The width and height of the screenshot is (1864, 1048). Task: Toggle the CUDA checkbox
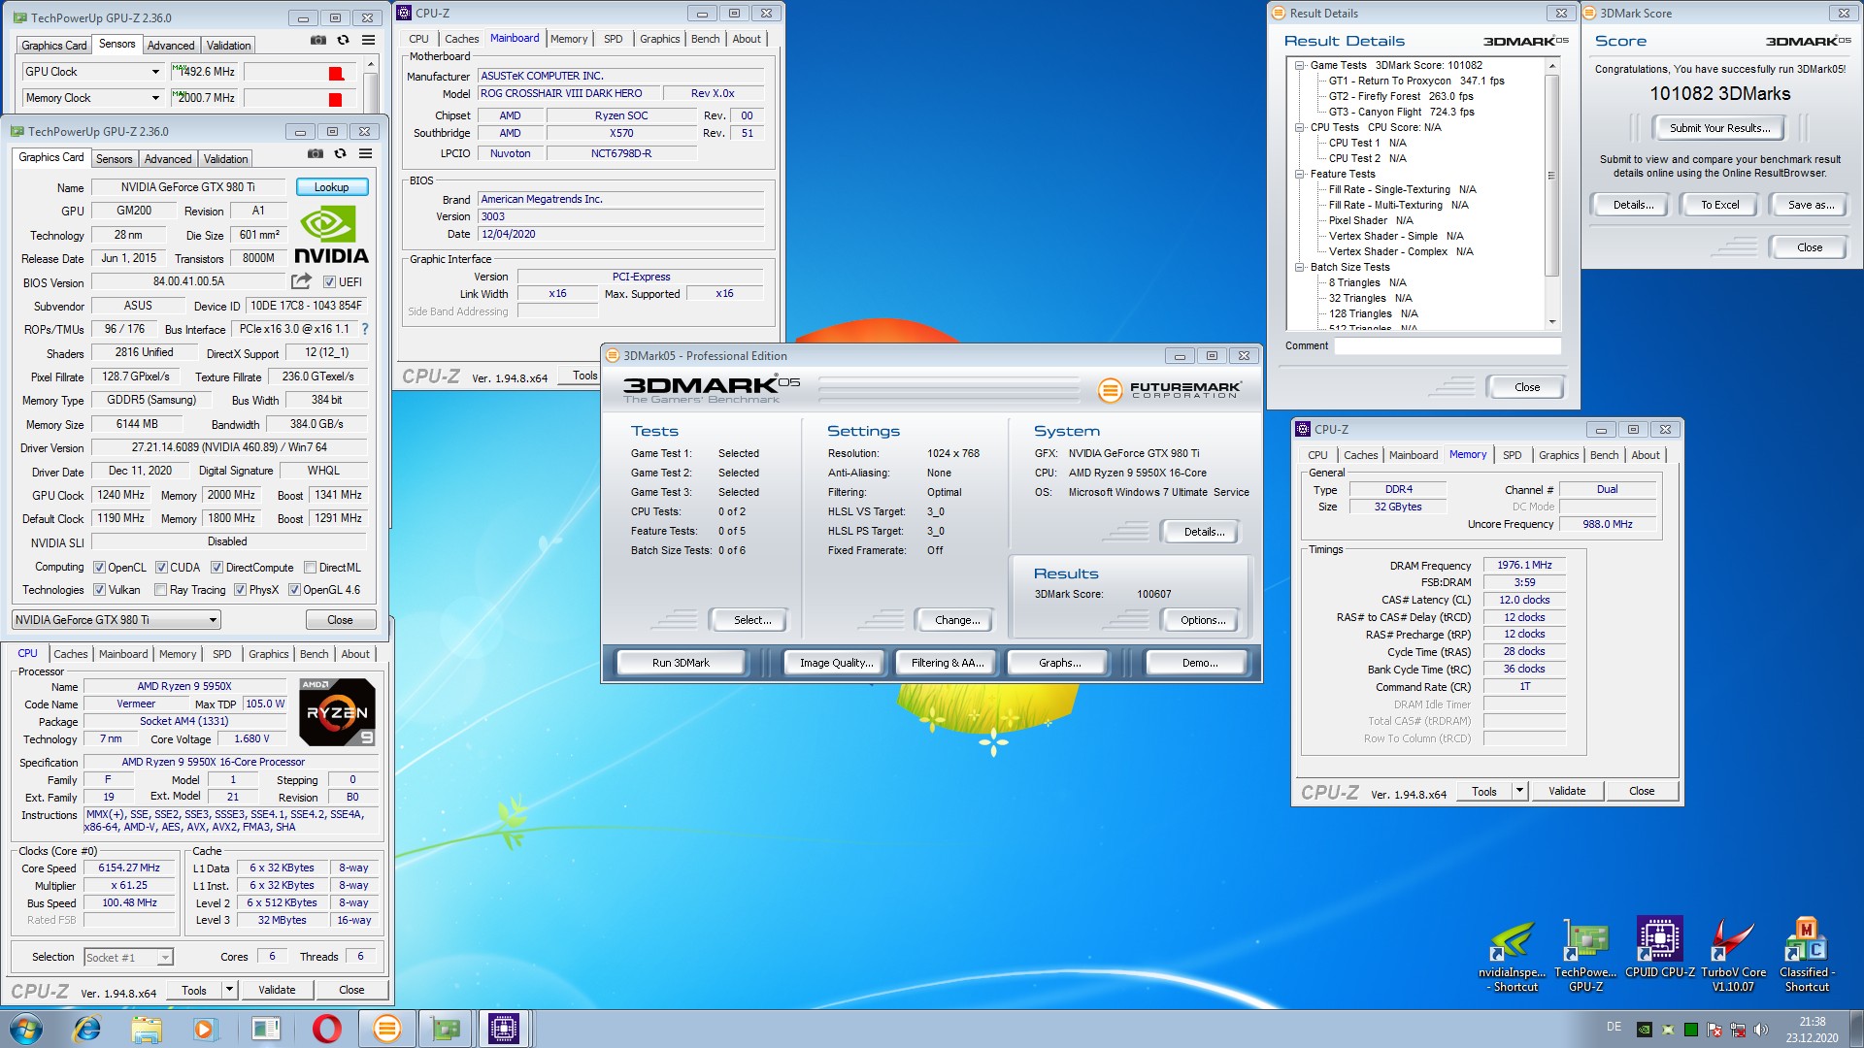point(161,568)
